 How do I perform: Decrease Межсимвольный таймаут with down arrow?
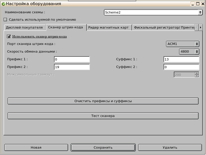(x=197, y=76)
